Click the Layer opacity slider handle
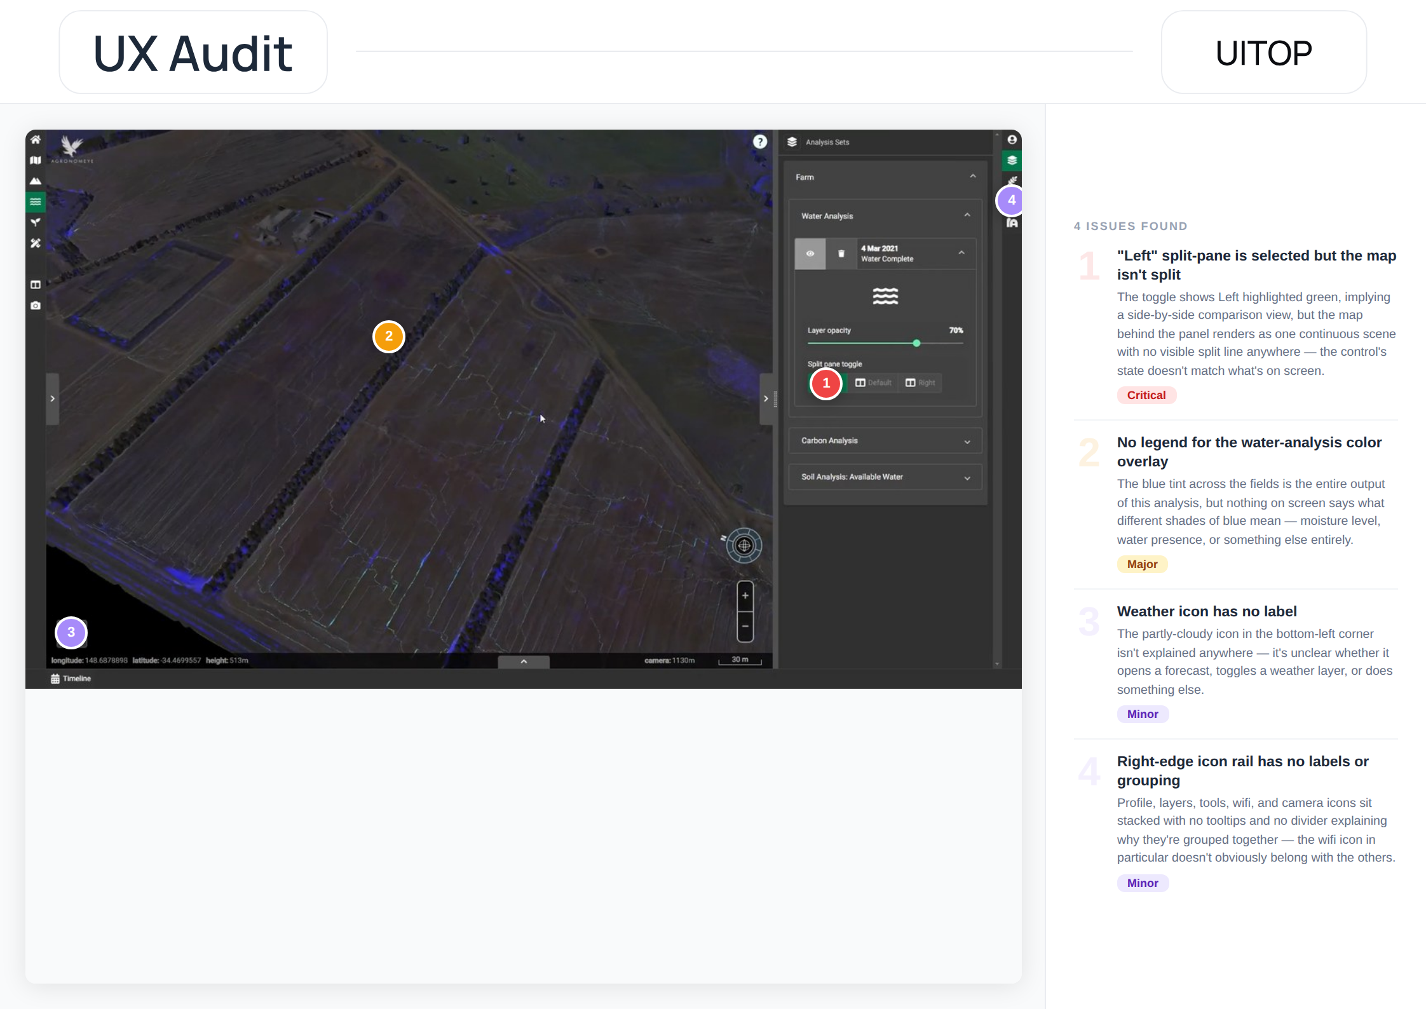This screenshot has width=1426, height=1009. (916, 343)
